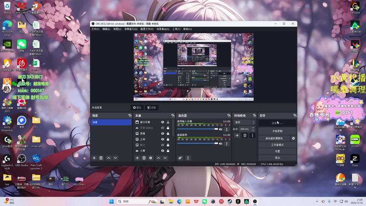This screenshot has width=366, height=206.
Task: Remove the transition with the trash icon
Action: click(245, 136)
